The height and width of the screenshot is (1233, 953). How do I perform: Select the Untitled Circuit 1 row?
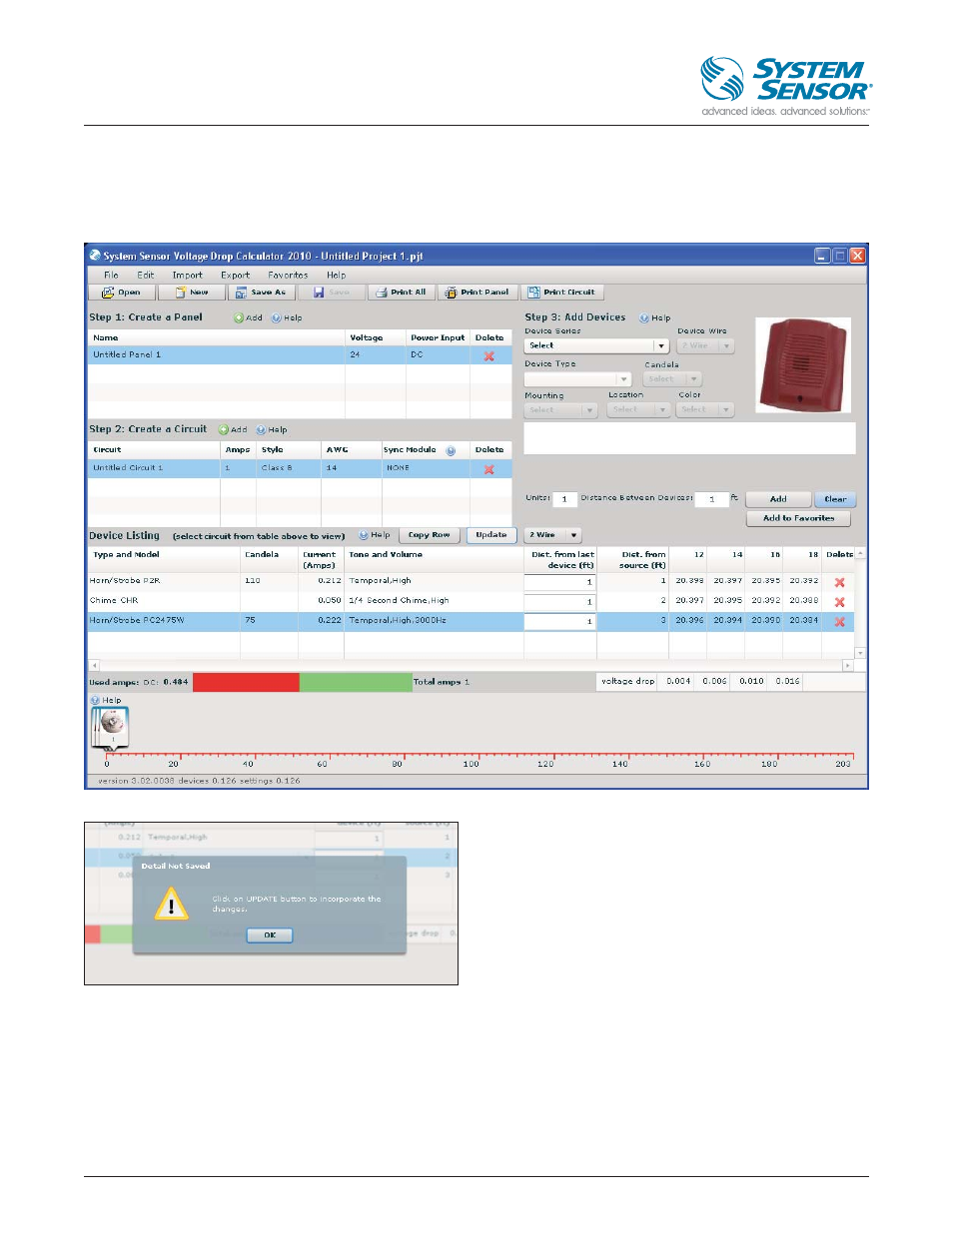coord(300,468)
